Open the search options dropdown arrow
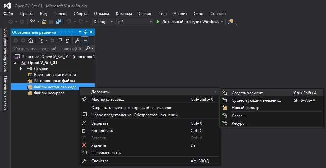Image resolution: width=326 pixels, height=168 pixels. coord(92,49)
